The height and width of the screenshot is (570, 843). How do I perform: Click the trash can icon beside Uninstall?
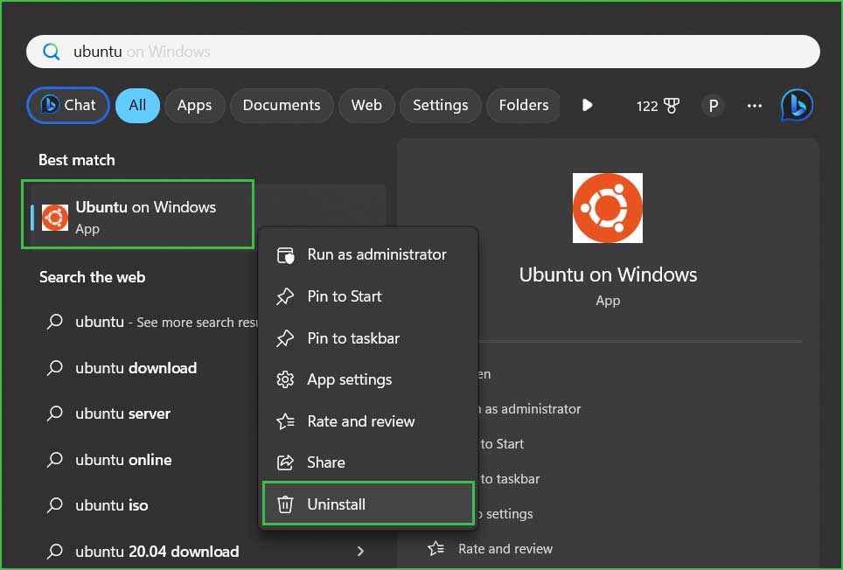tap(285, 504)
